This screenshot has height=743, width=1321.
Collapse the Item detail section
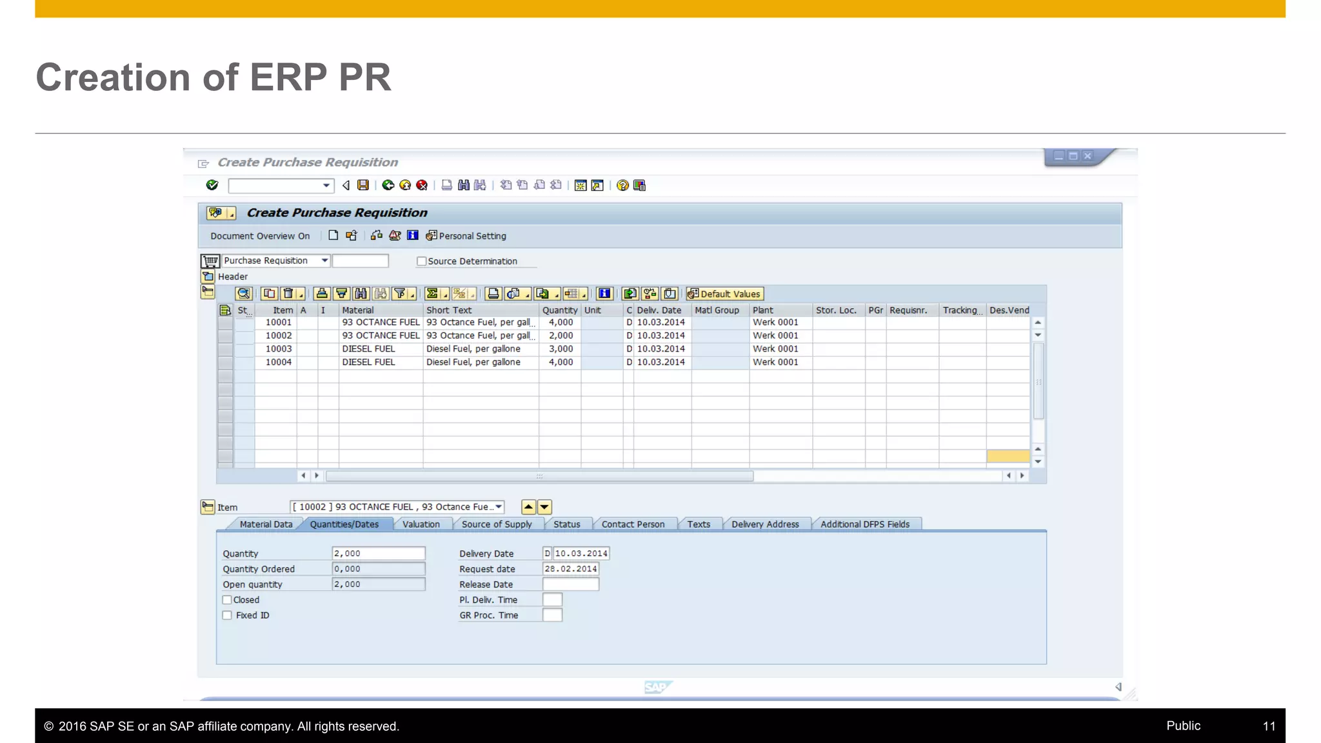click(208, 507)
